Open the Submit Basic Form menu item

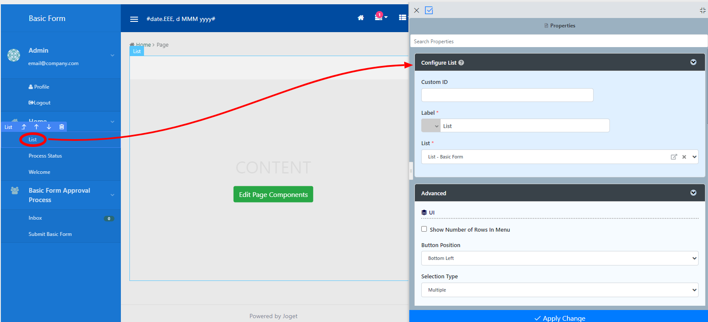(x=50, y=234)
